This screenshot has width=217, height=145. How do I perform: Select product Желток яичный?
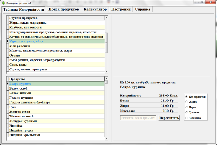click(57, 116)
